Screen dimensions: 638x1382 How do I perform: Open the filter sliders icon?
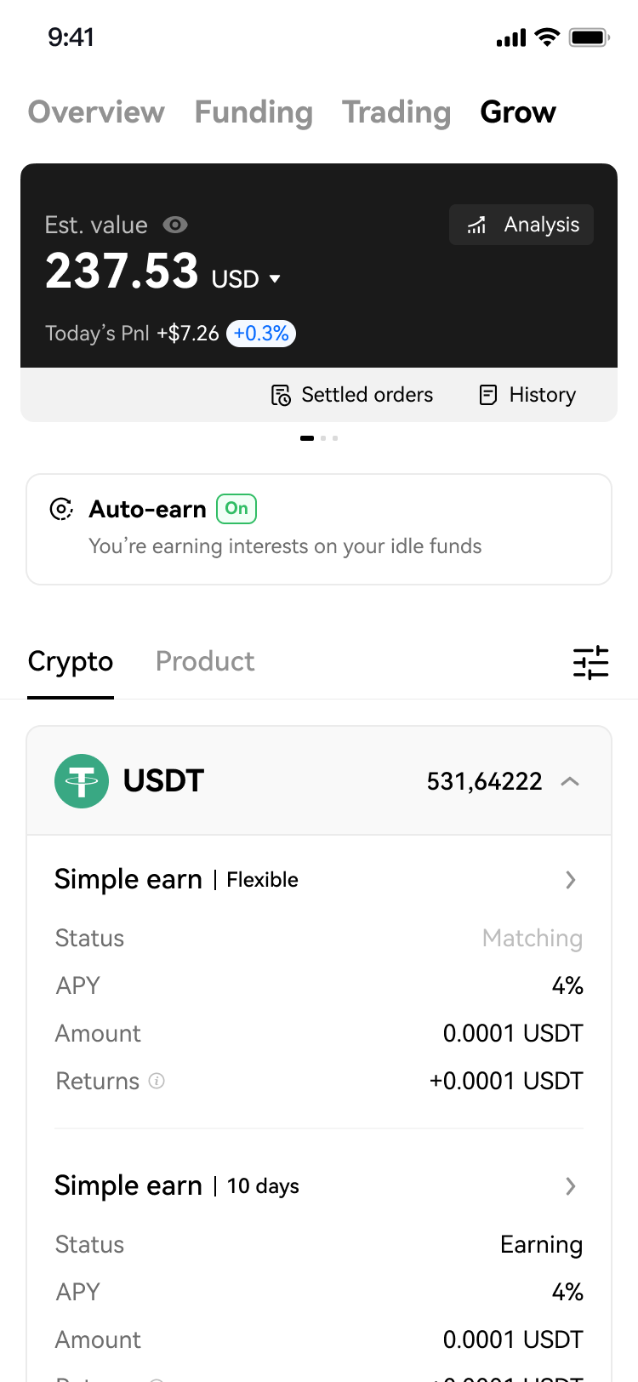pos(590,662)
